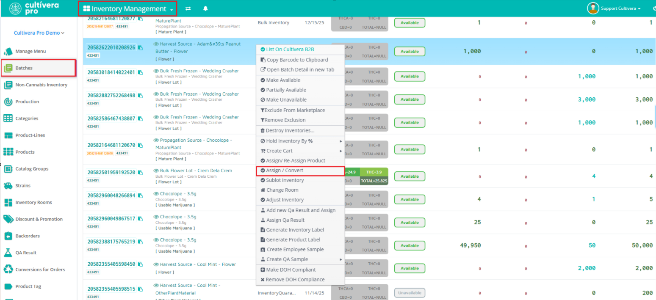Open the Inventory Management dropdown

click(x=128, y=8)
